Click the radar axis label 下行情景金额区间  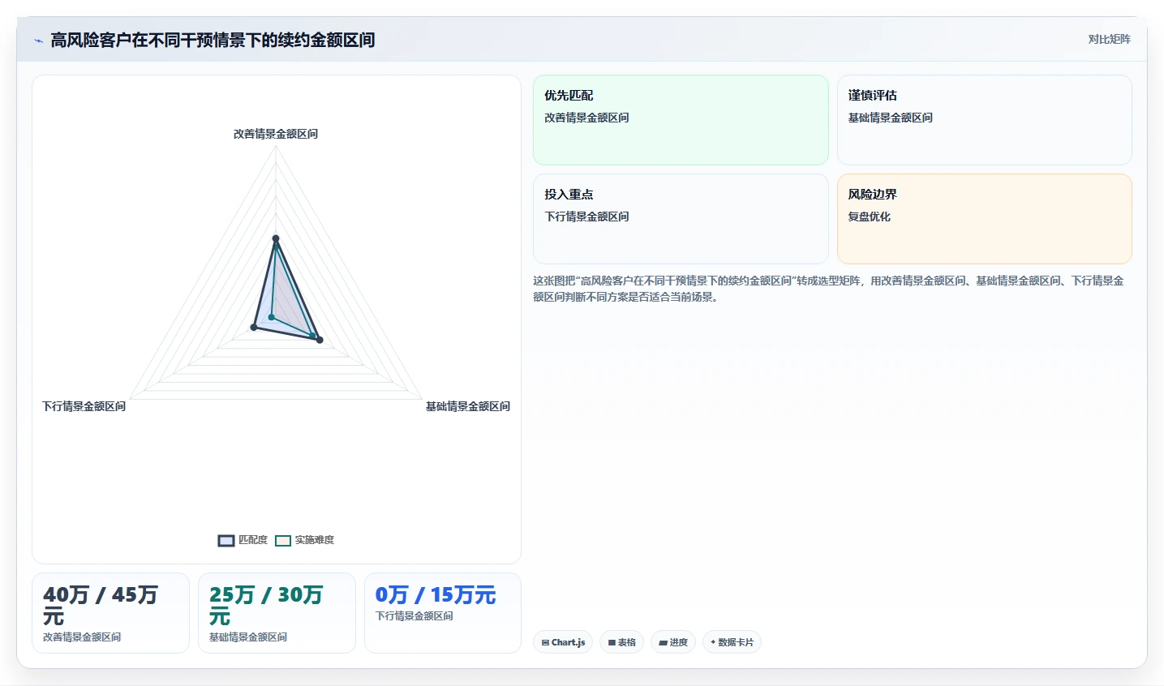click(84, 406)
